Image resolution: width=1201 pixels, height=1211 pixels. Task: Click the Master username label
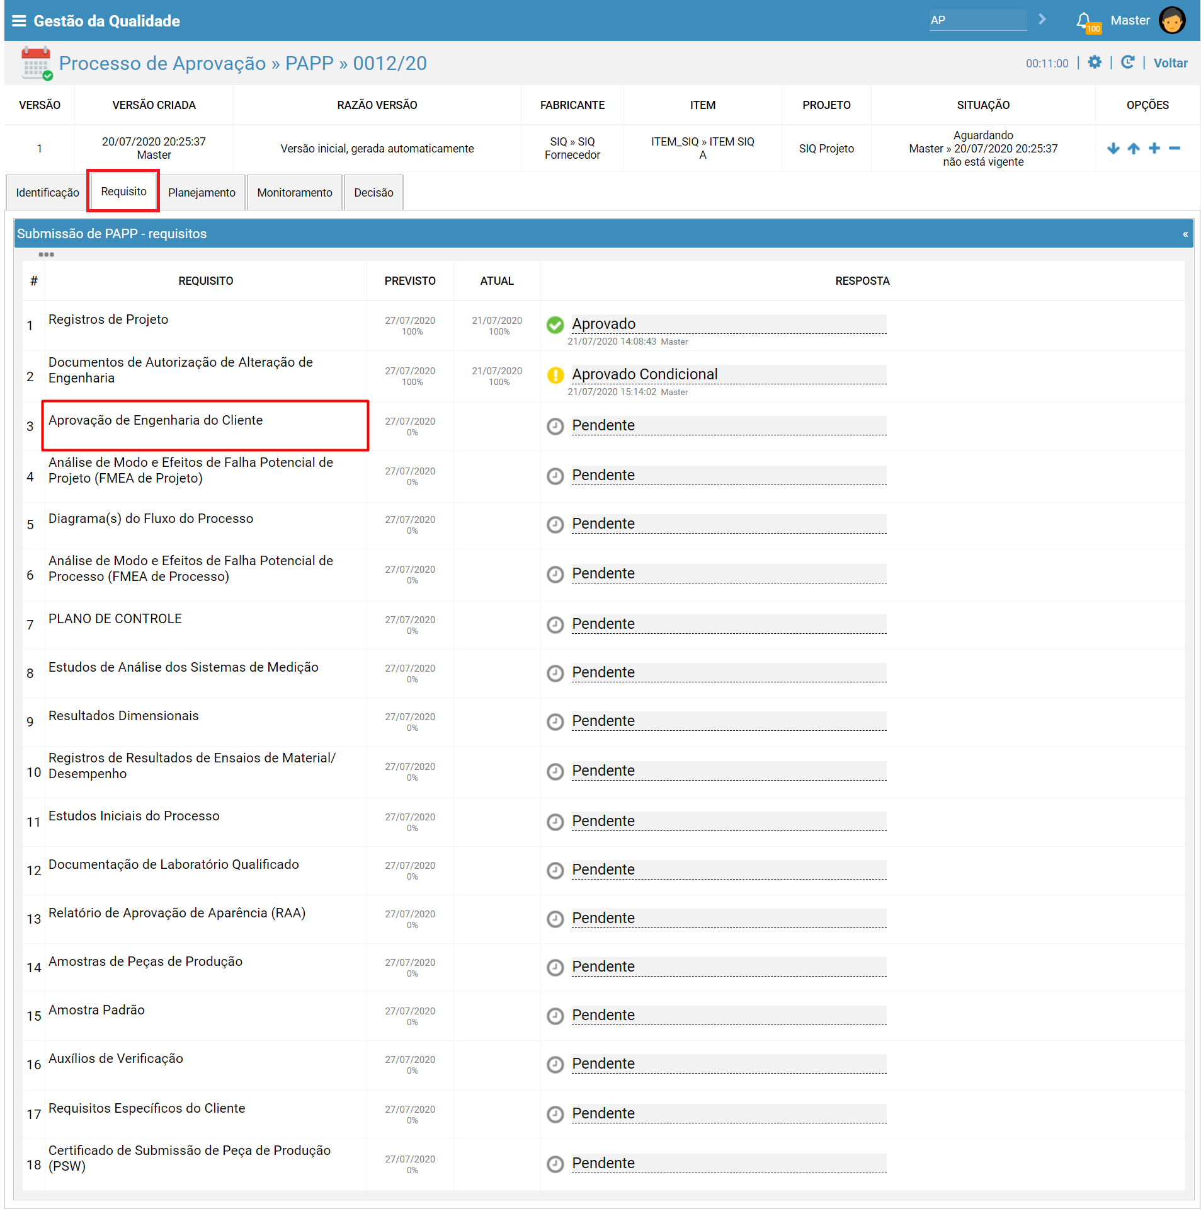click(1130, 20)
